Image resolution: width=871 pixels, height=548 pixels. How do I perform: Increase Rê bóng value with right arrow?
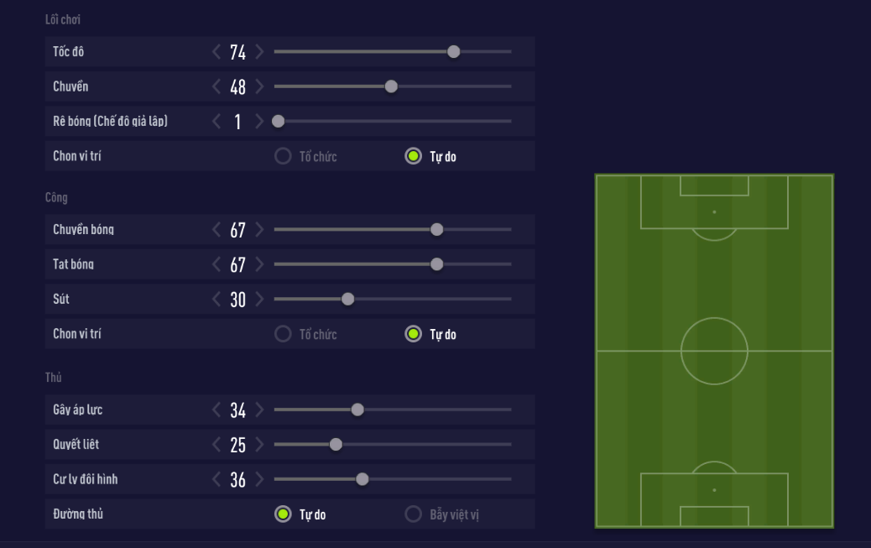(x=259, y=122)
